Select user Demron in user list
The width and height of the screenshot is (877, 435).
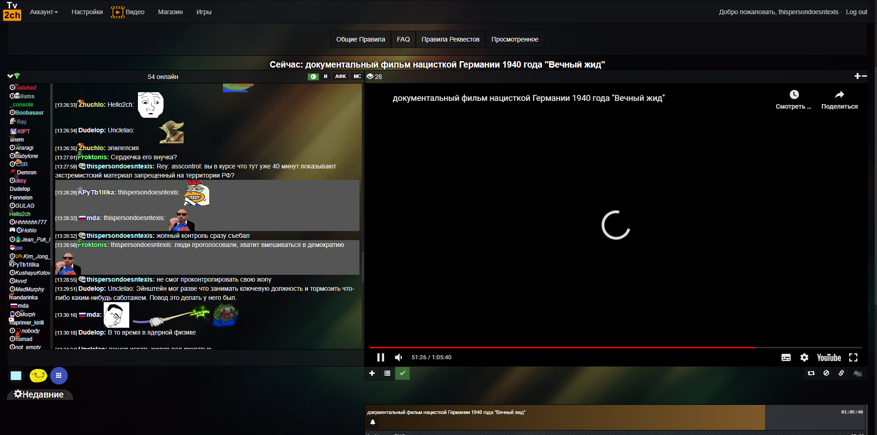[26, 173]
